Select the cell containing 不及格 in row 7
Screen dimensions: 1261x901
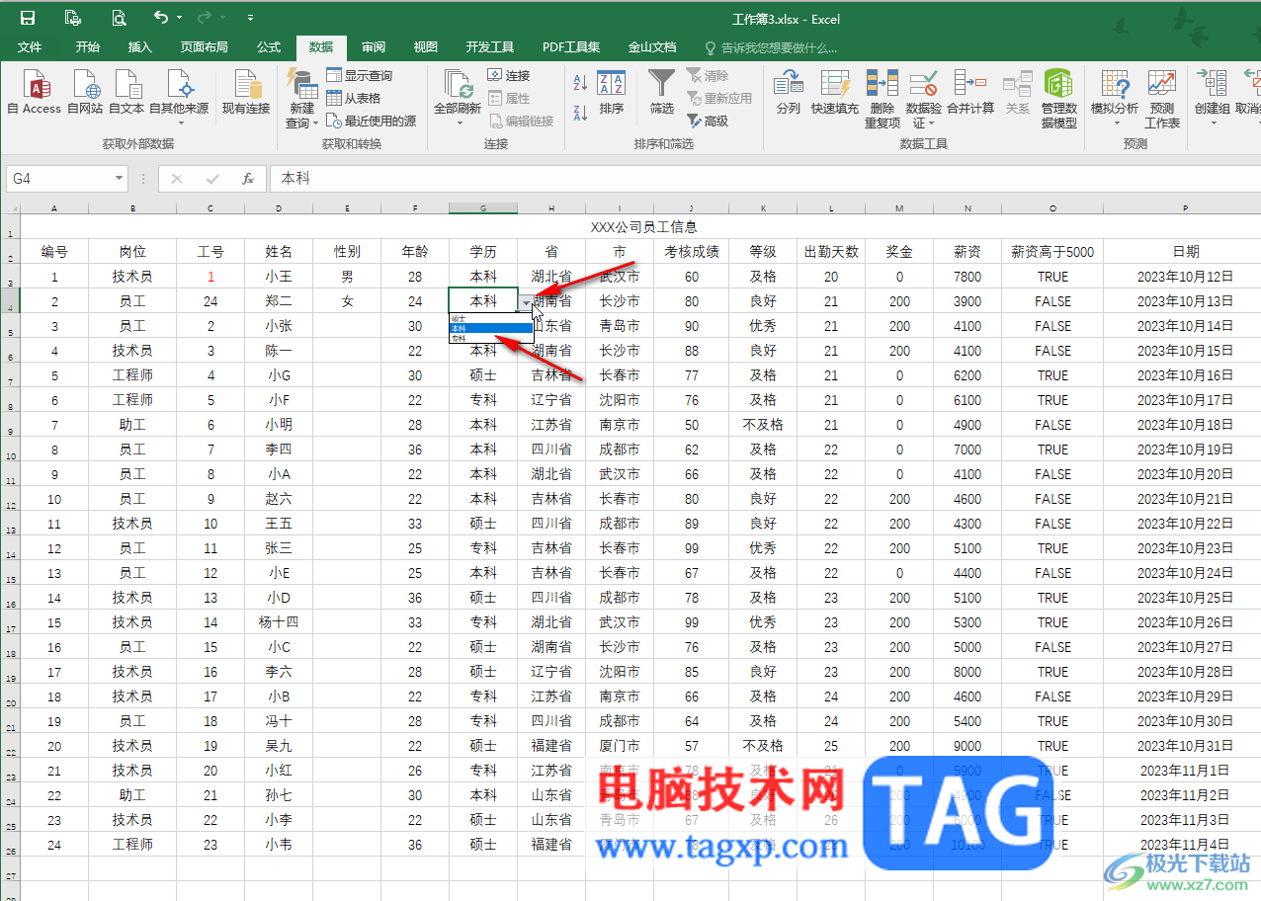click(x=762, y=425)
